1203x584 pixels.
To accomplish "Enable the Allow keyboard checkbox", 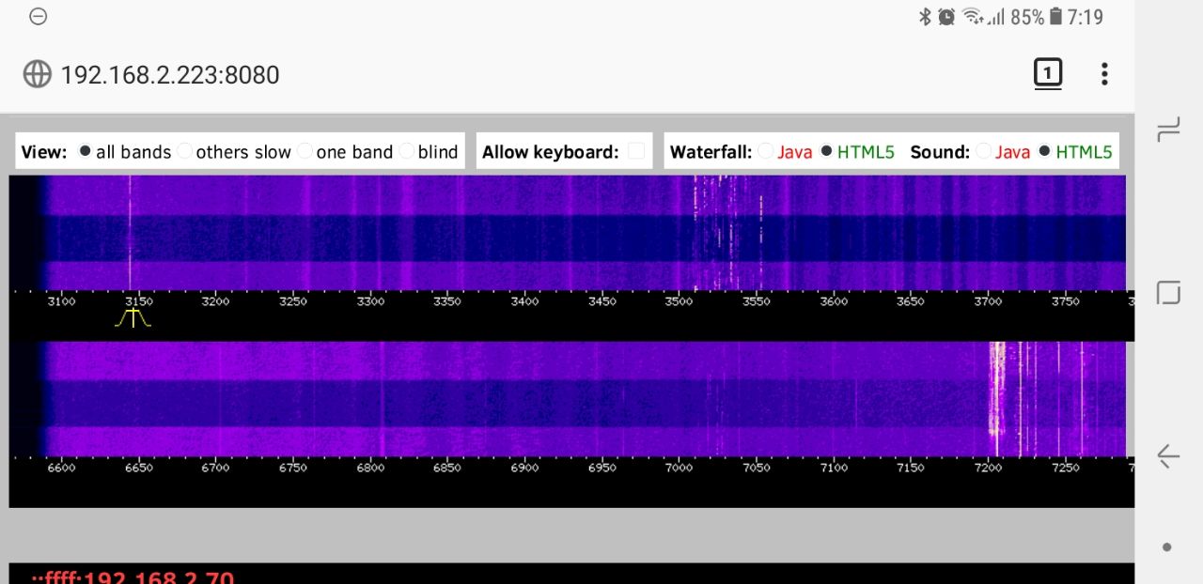I will tap(636, 151).
